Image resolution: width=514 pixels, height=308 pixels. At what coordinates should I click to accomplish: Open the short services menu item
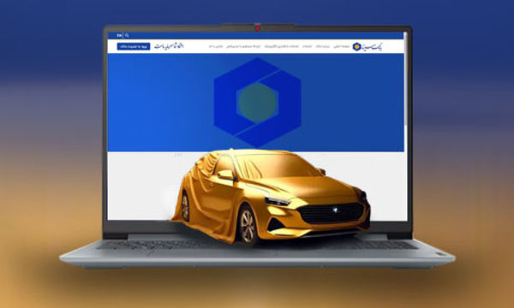(308, 46)
